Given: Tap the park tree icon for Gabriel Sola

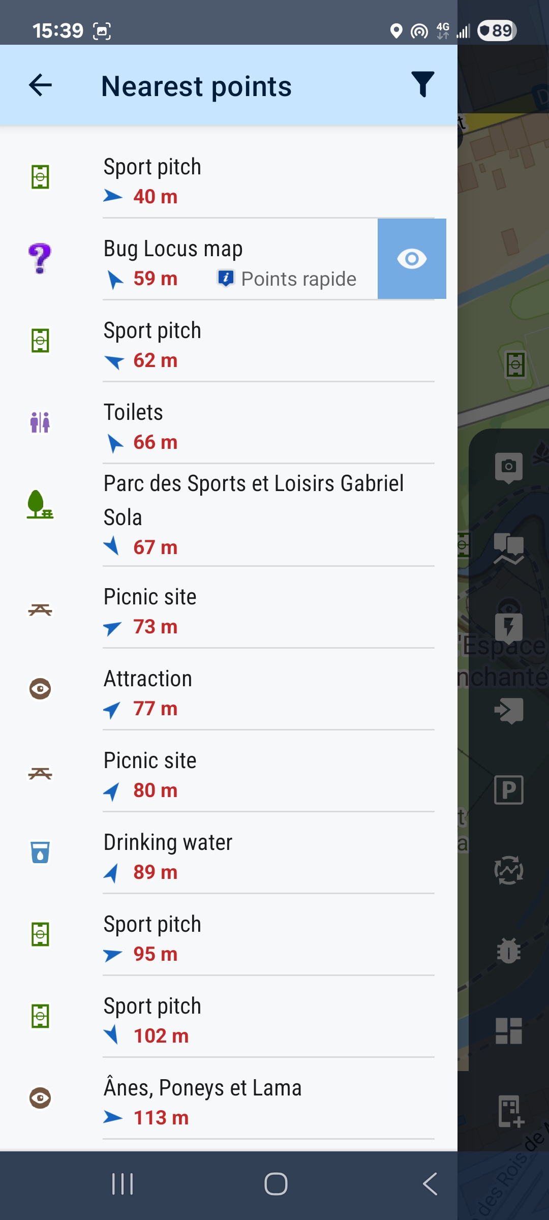Looking at the screenshot, I should coord(40,505).
